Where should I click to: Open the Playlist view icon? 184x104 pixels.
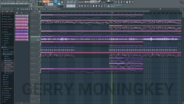[x=80, y=6]
